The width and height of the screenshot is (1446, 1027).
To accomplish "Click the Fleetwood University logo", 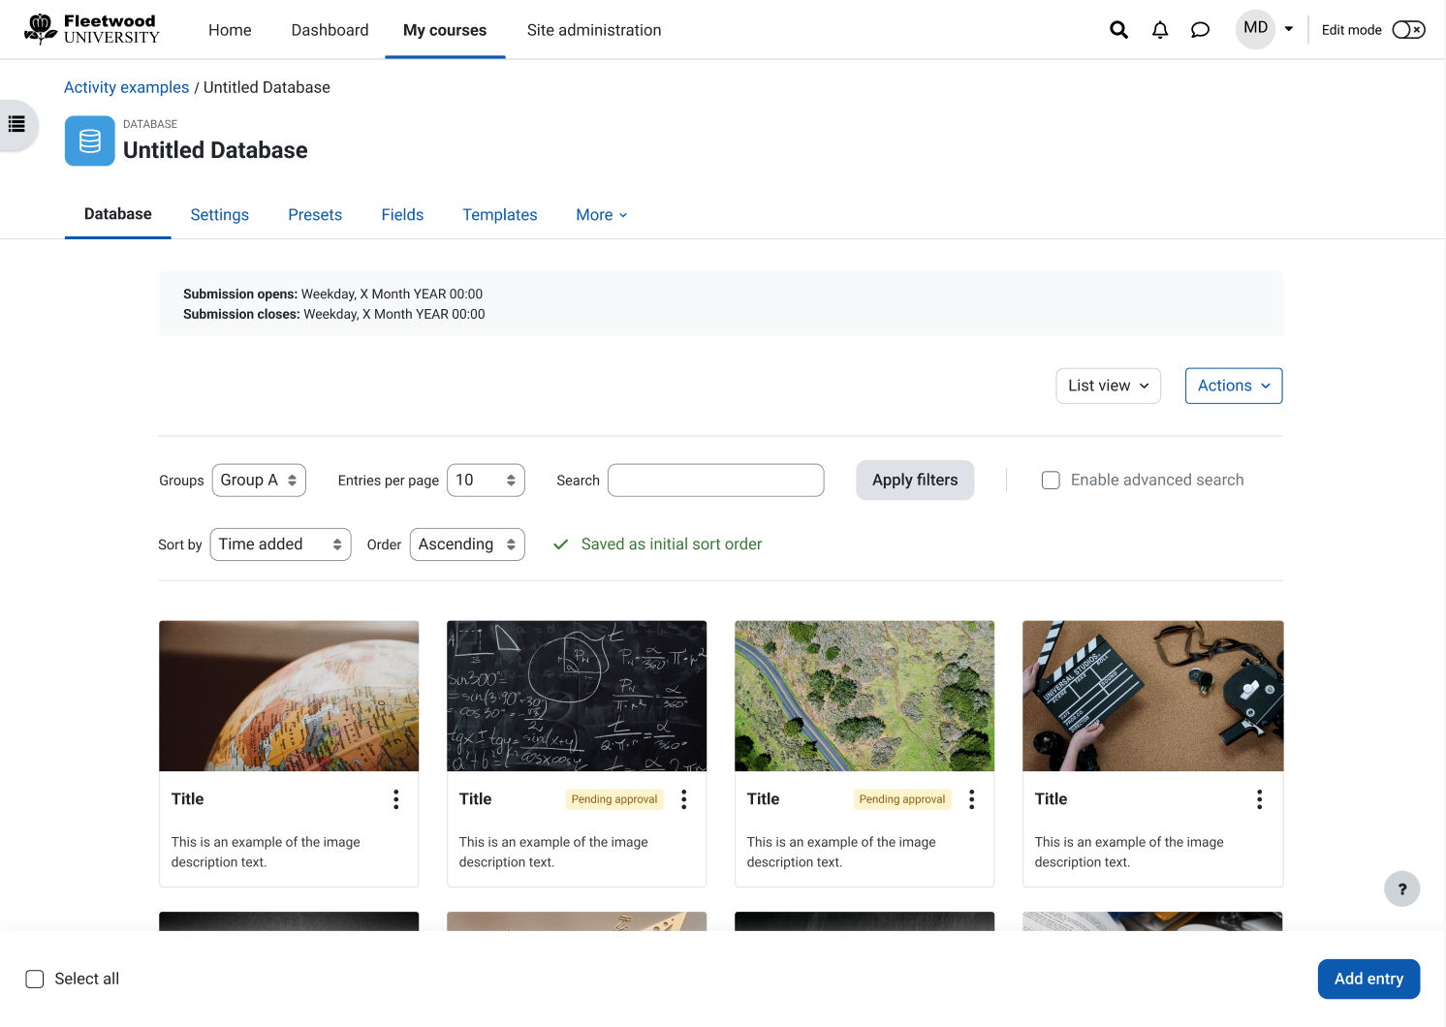I will pyautogui.click(x=92, y=29).
